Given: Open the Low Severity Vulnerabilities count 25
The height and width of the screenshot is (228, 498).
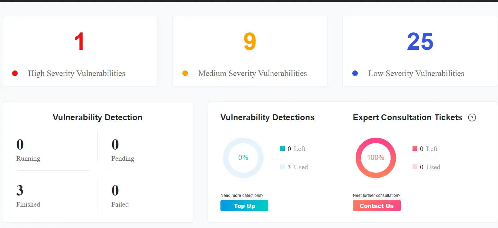Looking at the screenshot, I should [x=420, y=42].
